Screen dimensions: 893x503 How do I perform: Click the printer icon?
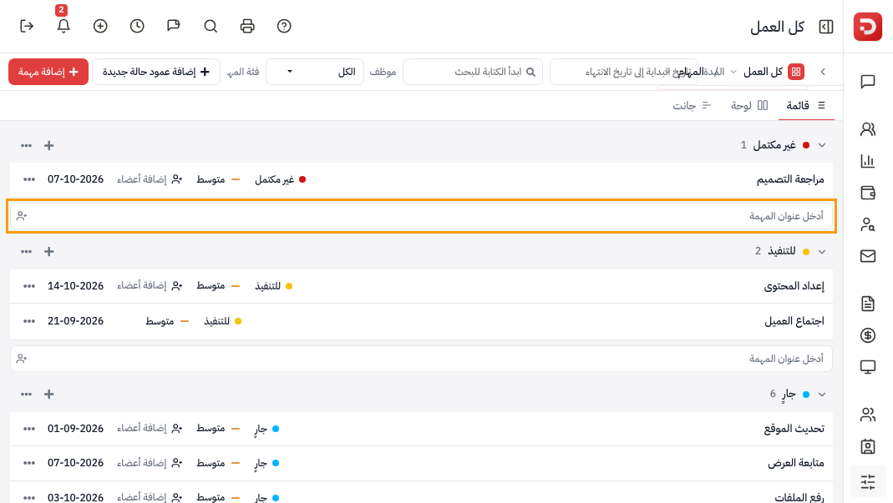(247, 26)
